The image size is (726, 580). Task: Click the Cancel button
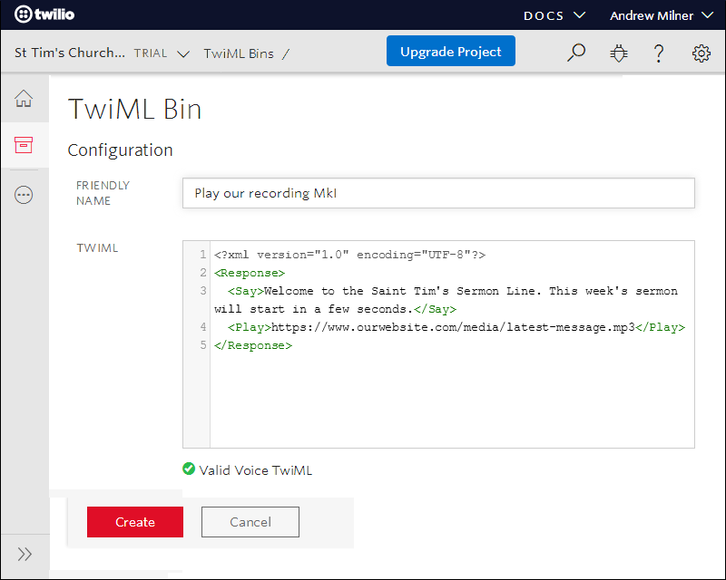[x=250, y=522]
